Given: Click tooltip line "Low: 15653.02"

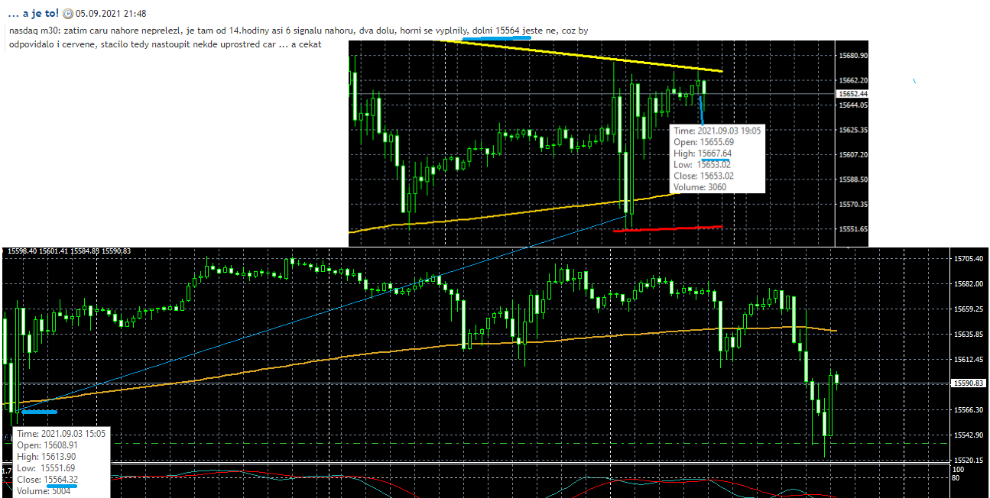Looking at the screenshot, I should point(703,165).
